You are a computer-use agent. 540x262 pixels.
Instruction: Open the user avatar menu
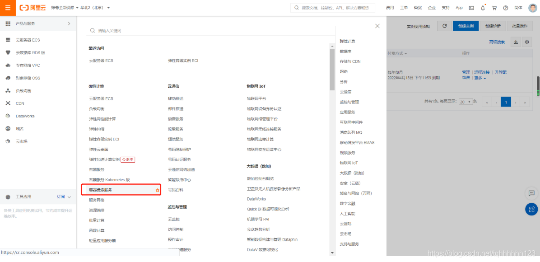[x=532, y=8]
